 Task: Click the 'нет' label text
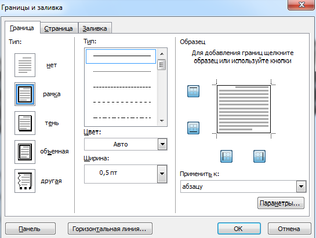[x=52, y=65]
